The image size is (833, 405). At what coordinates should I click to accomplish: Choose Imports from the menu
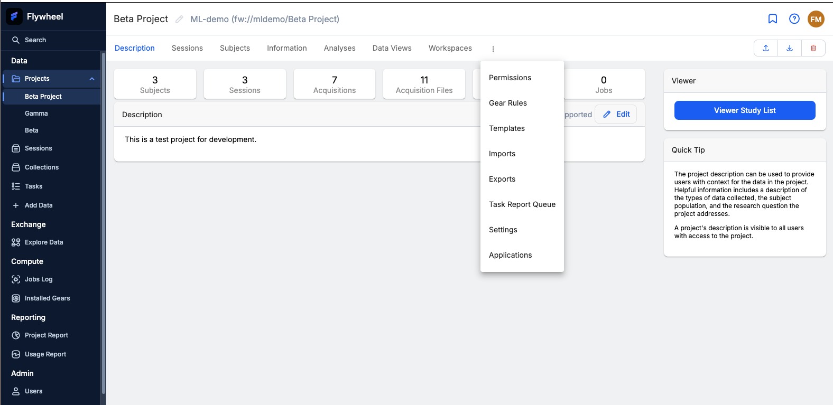[522, 154]
